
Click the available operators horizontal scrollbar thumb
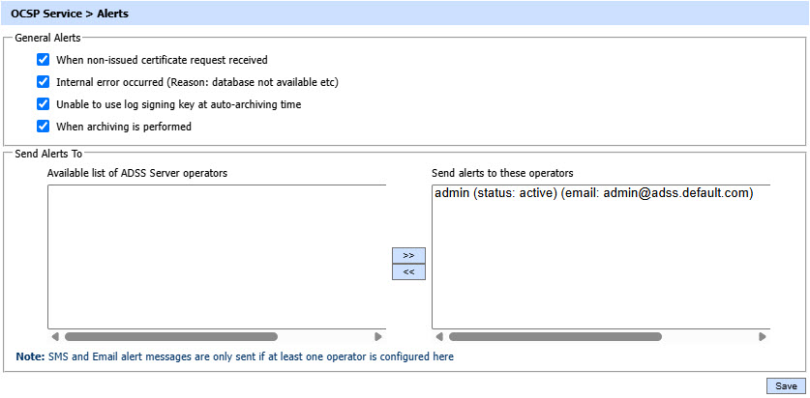point(170,337)
